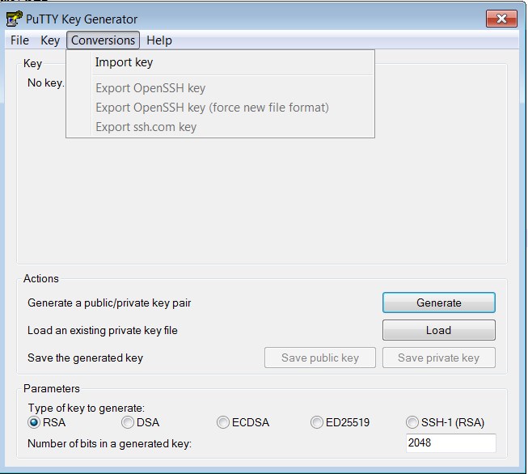
Task: Click 'Type of key to generate:' label
Action: pos(87,408)
